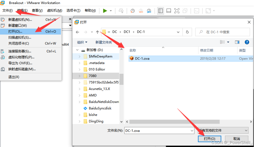Select the DingDing folder
Screen dimensions: 254x147
[x=96, y=121]
